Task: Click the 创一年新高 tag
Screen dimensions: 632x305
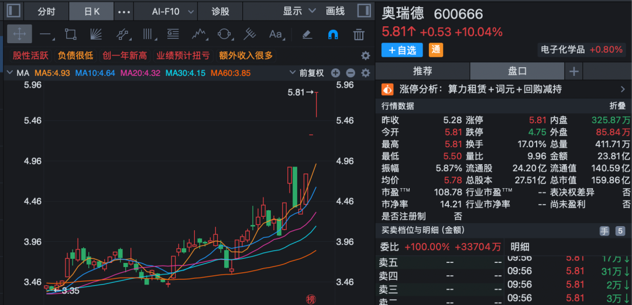Action: 125,56
